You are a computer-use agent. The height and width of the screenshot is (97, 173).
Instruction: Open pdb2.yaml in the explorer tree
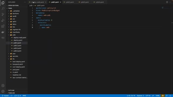[x=17, y=46]
